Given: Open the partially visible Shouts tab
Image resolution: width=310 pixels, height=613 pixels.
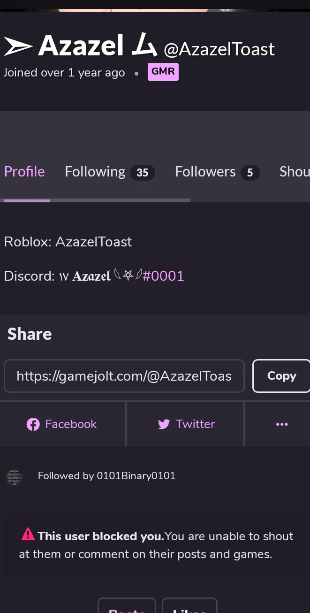Looking at the screenshot, I should (x=295, y=172).
